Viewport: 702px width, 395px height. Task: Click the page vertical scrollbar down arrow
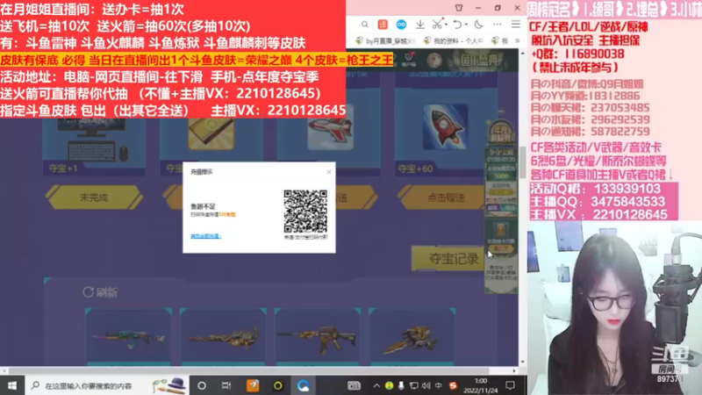point(522,362)
